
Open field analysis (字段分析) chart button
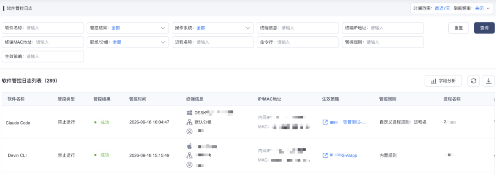443,81
